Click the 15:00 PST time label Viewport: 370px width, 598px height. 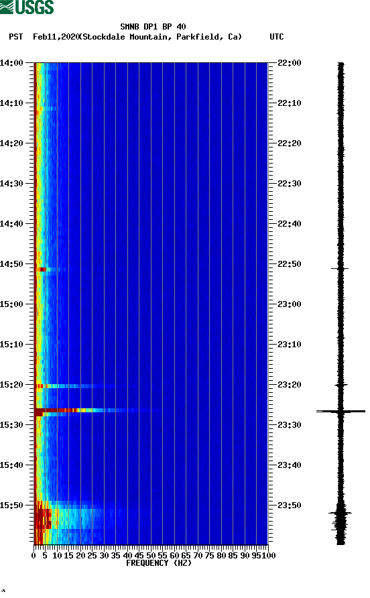pyautogui.click(x=11, y=304)
